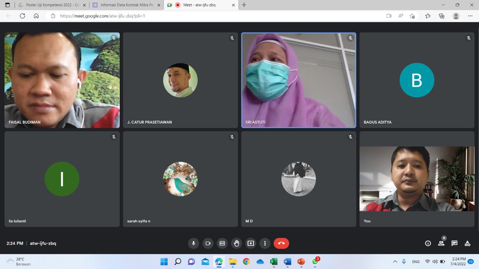Turn off the camera in Meet
The height and width of the screenshot is (269, 479).
click(x=208, y=243)
